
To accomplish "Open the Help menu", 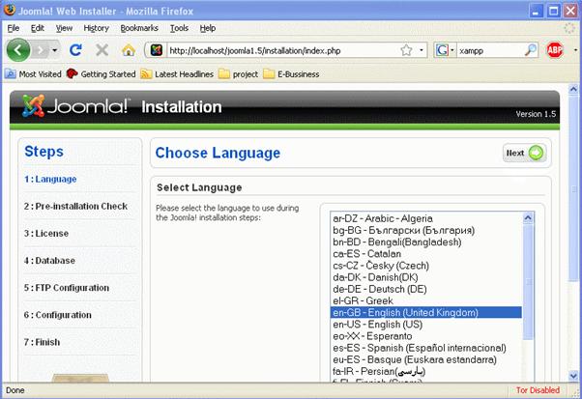I will pyautogui.click(x=208, y=28).
